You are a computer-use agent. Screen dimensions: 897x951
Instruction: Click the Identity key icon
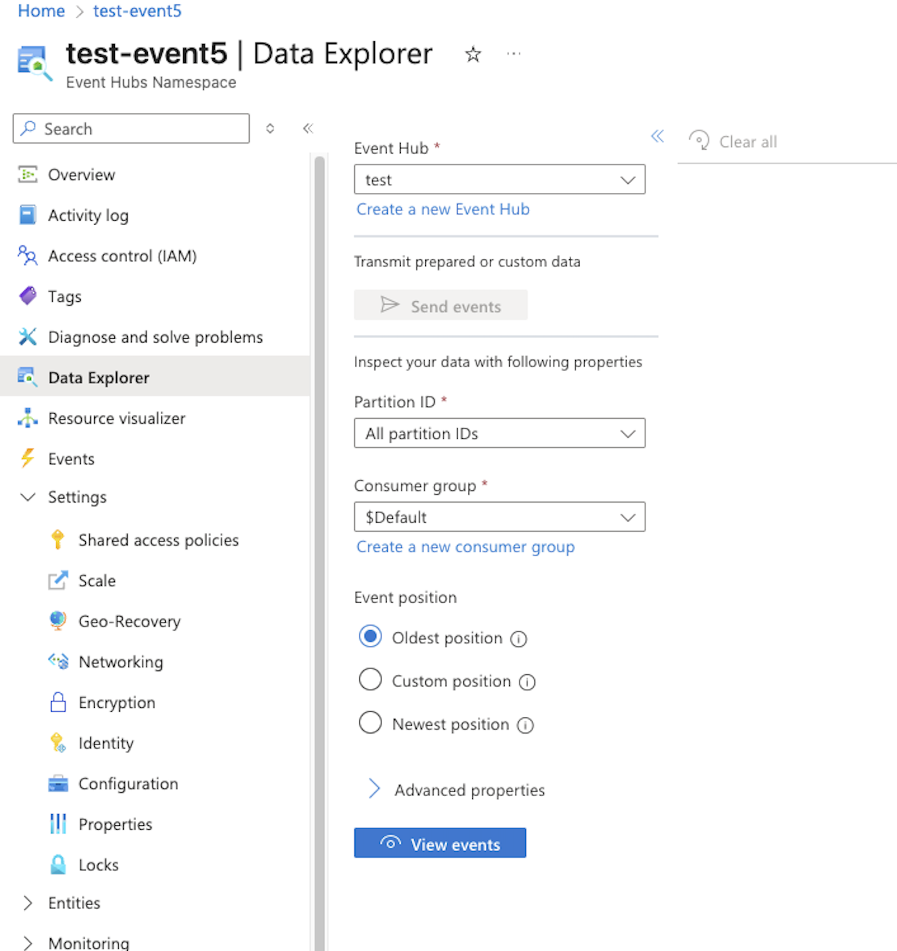[x=58, y=743]
